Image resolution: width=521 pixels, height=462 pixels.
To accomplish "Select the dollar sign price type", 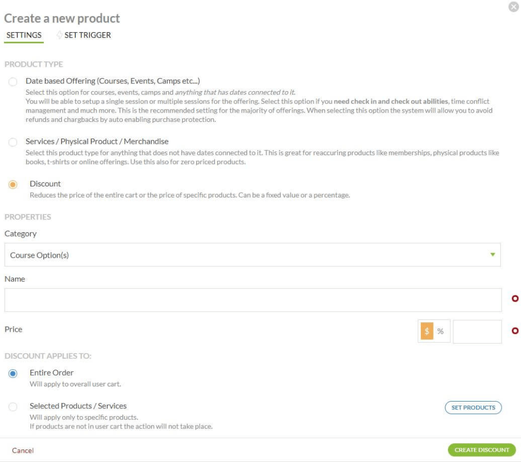I will (x=427, y=331).
